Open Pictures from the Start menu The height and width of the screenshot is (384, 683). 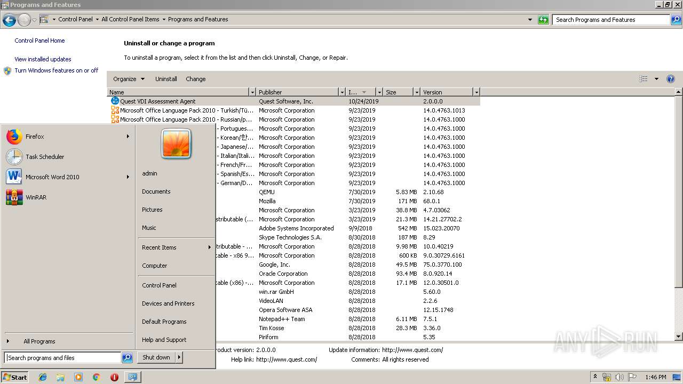[152, 210]
